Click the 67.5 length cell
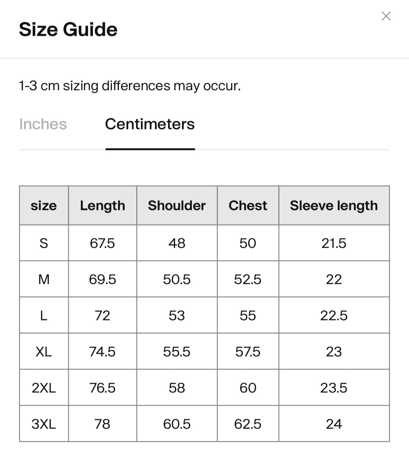Image resolution: width=409 pixels, height=453 pixels. [102, 243]
